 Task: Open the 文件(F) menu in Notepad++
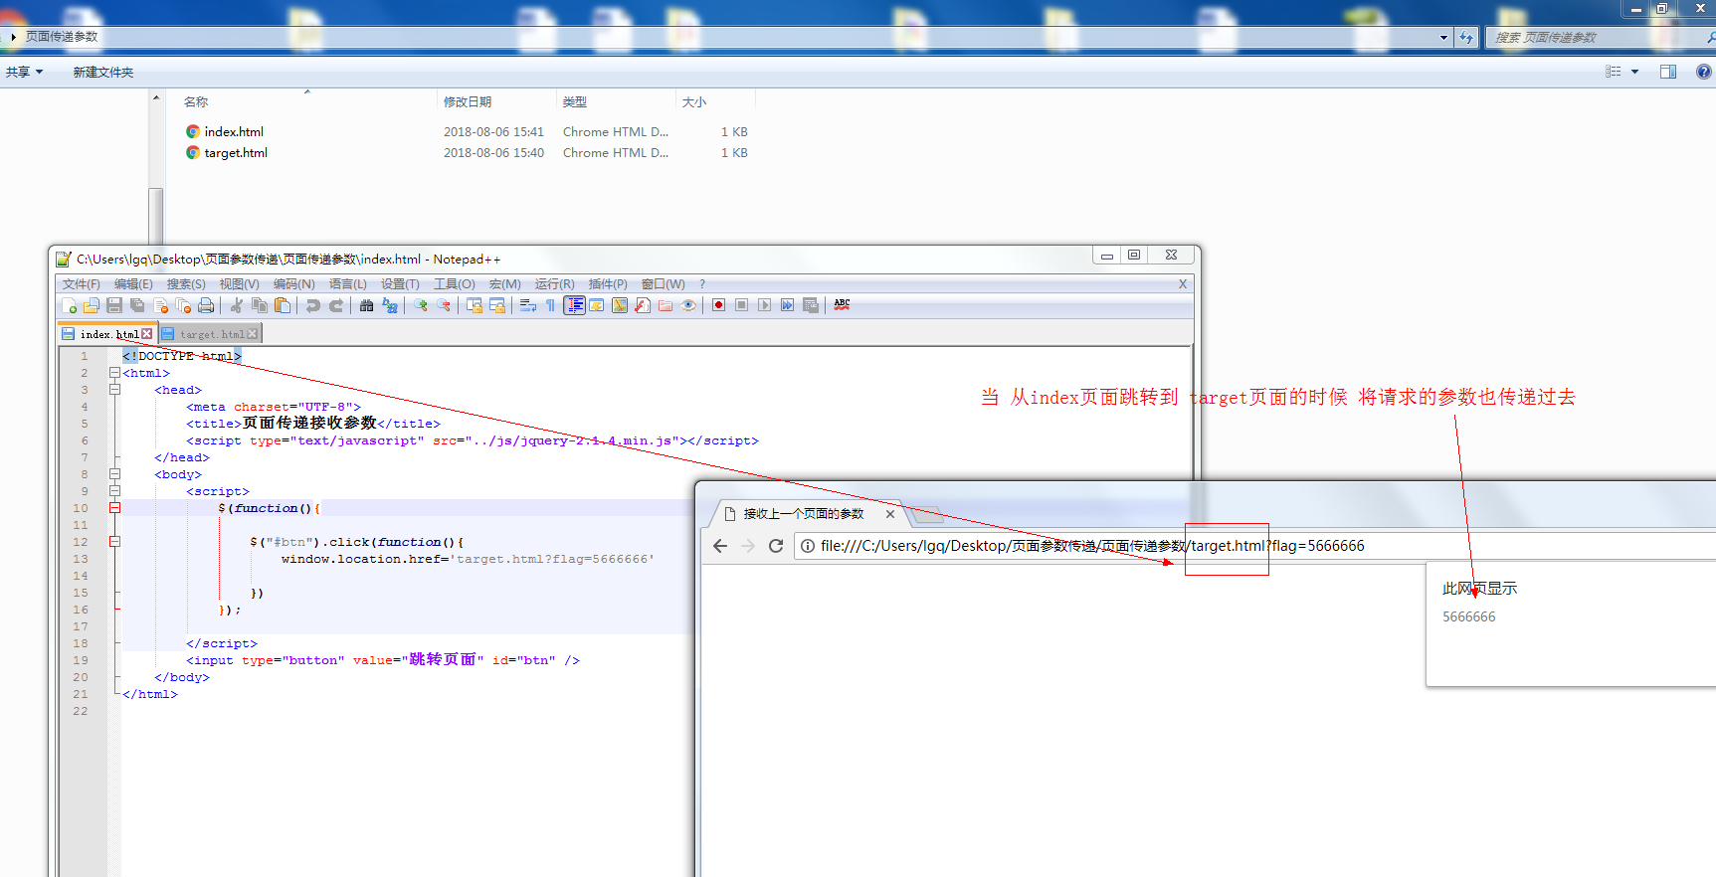tap(82, 284)
